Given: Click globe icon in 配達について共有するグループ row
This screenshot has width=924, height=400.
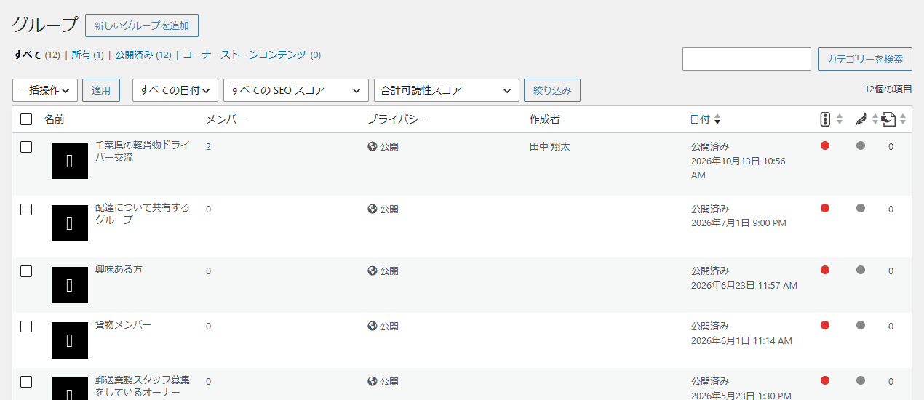Looking at the screenshot, I should click(x=373, y=209).
